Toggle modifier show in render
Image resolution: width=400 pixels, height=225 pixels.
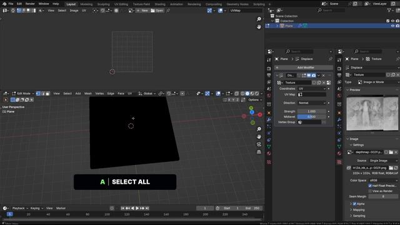click(314, 75)
